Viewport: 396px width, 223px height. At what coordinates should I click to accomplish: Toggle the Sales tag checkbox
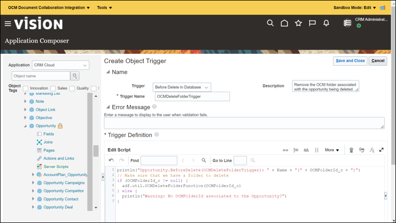[53, 88]
